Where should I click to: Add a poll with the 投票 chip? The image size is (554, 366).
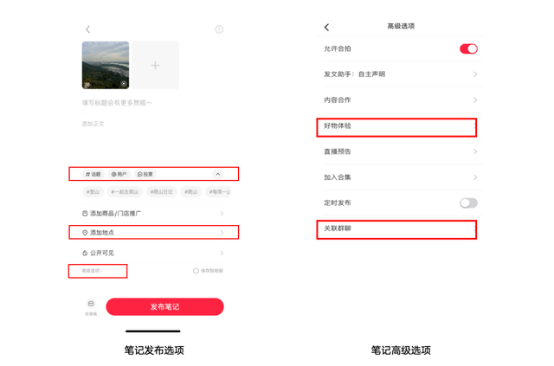(x=145, y=174)
